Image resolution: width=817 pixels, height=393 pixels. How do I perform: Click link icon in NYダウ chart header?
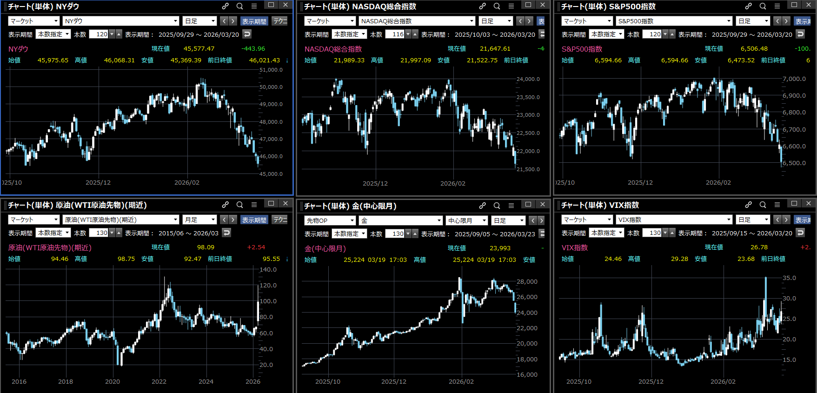pyautogui.click(x=225, y=6)
